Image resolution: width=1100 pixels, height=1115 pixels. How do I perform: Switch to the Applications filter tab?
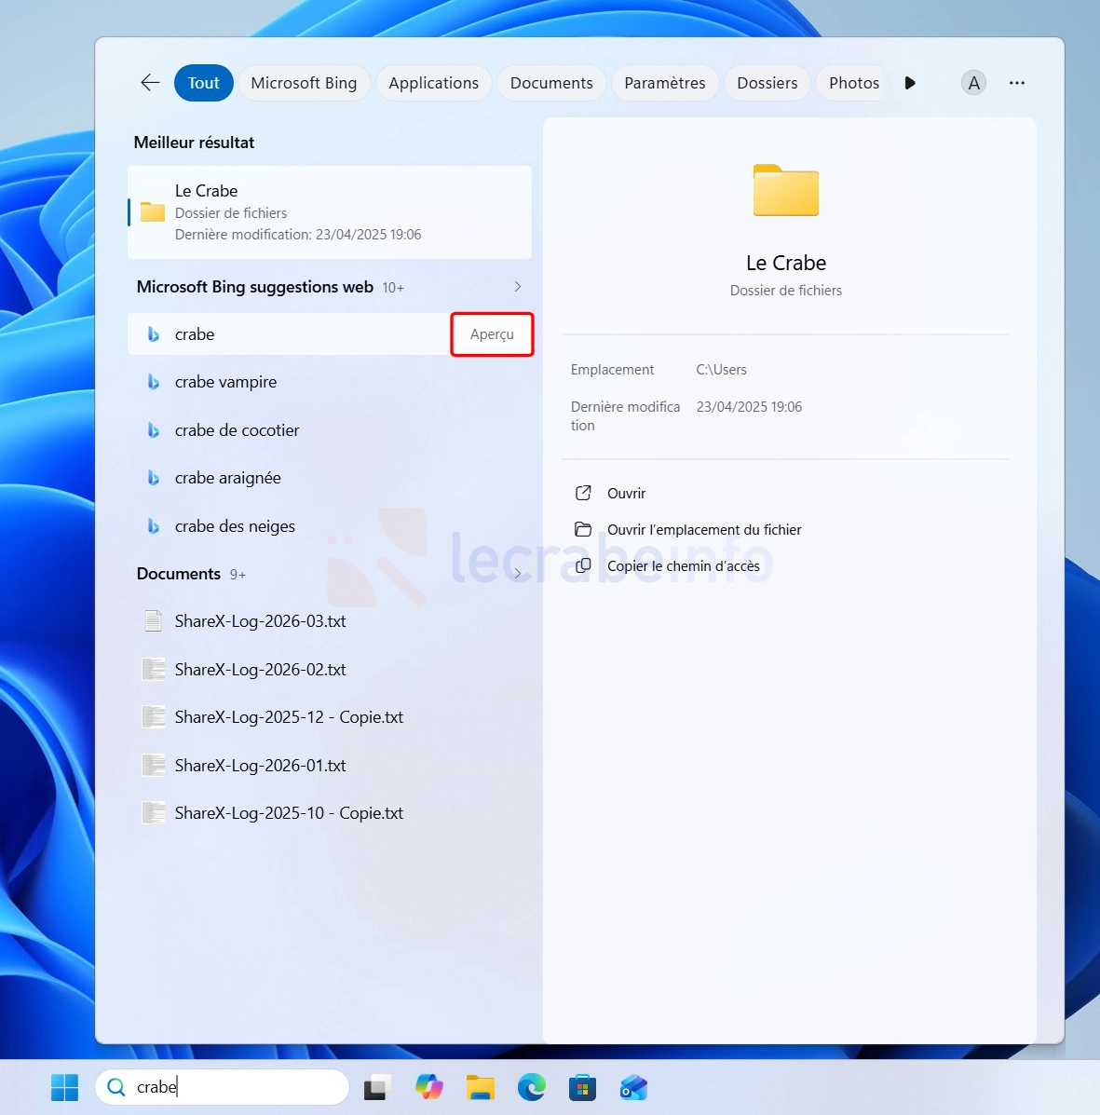point(433,83)
